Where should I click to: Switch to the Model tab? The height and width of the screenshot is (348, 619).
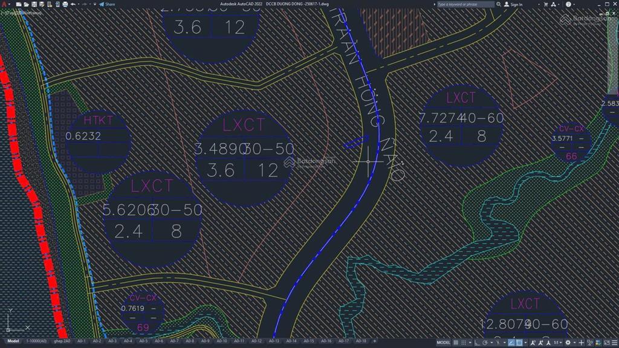coord(13,341)
